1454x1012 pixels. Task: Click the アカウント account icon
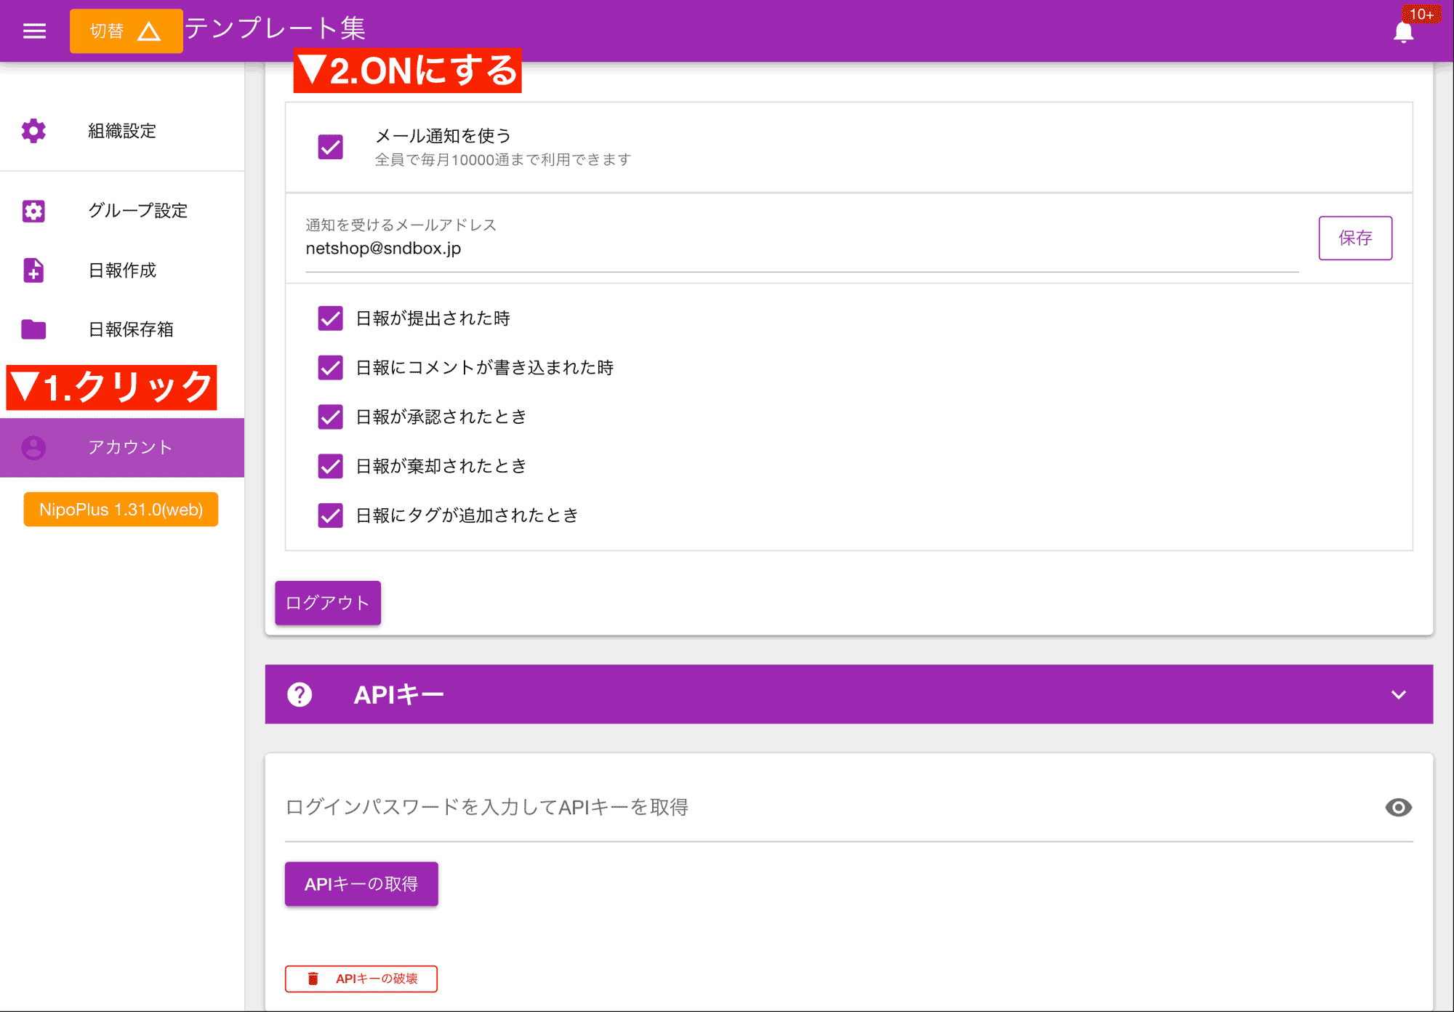[x=32, y=447]
